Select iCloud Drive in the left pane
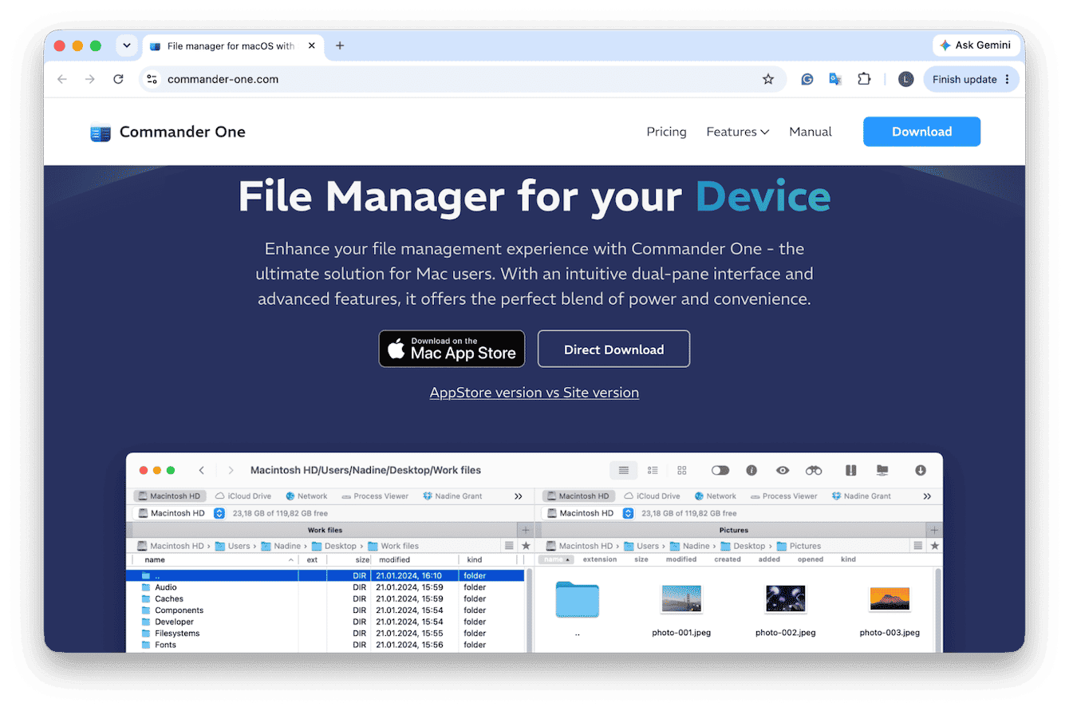This screenshot has width=1069, height=711. click(x=243, y=496)
